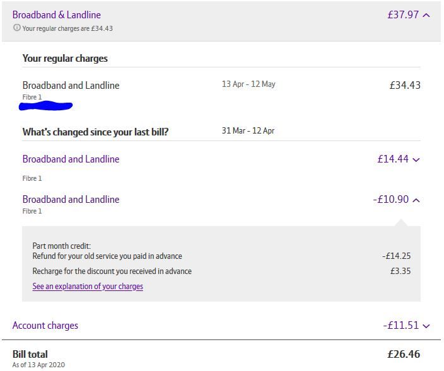This screenshot has height=371, width=444.
Task: Select the purple Broadband and Landline £14.44 entry
Action: (x=71, y=159)
